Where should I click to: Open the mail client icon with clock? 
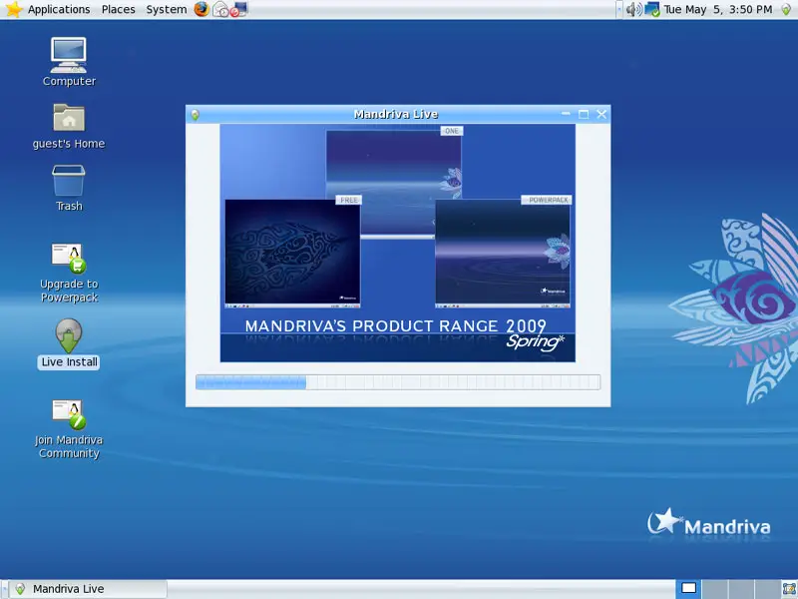pyautogui.click(x=220, y=9)
